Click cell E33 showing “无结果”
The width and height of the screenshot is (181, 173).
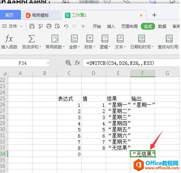point(118,148)
